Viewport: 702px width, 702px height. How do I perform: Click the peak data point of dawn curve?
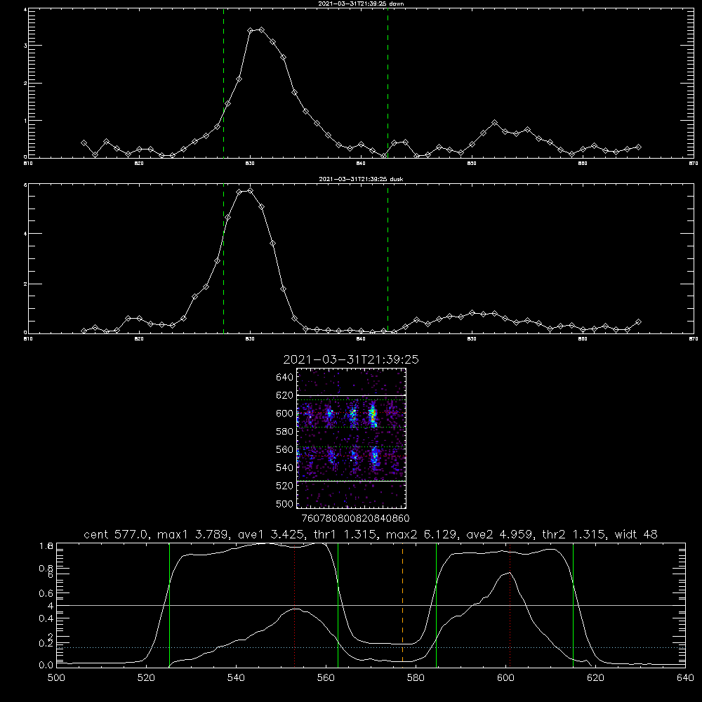pyautogui.click(x=261, y=30)
